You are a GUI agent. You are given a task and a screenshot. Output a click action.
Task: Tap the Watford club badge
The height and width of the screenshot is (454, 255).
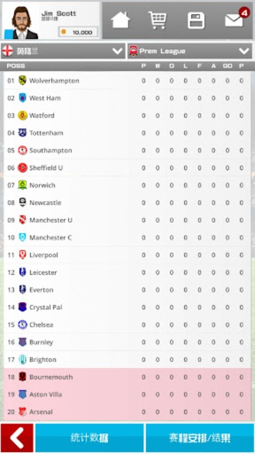22,115
